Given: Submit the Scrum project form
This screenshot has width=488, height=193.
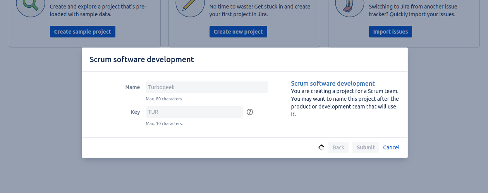Looking at the screenshot, I should pyautogui.click(x=366, y=147).
